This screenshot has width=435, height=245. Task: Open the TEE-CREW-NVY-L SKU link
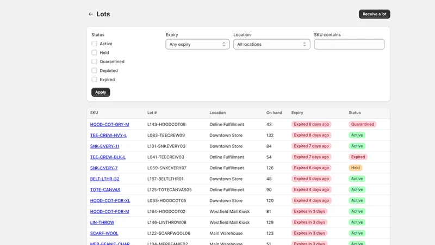108,135
